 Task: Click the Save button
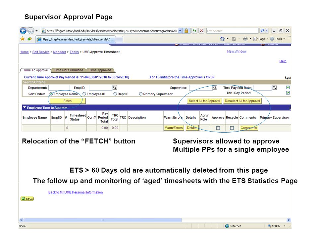(27, 199)
